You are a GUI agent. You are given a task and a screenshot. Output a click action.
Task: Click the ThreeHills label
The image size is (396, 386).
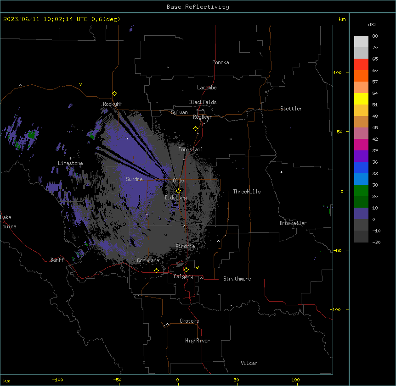tap(247, 192)
